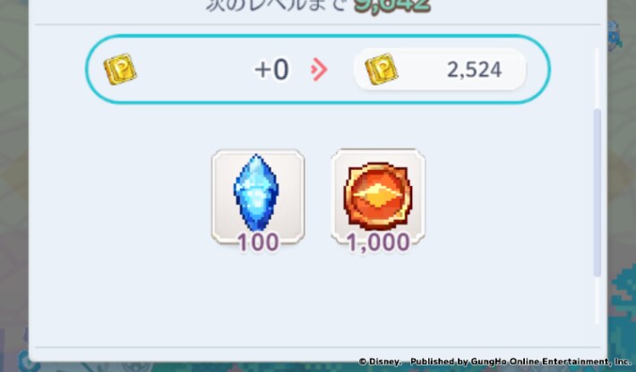This screenshot has height=372, width=636.
Task: Tap the +0 coin gain value
Action: point(271,69)
